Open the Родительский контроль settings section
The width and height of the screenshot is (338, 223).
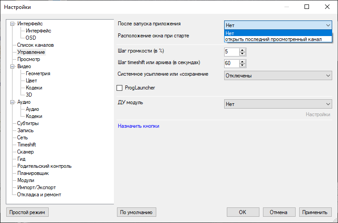pyautogui.click(x=44, y=166)
